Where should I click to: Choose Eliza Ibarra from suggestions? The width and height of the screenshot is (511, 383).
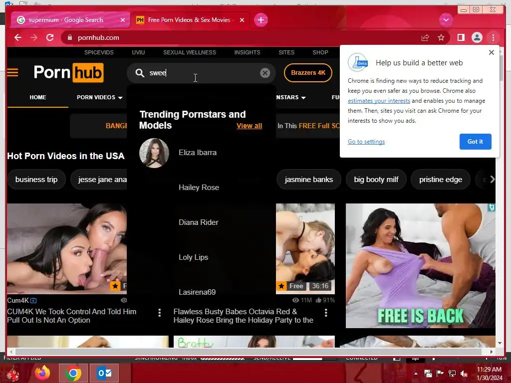tap(198, 153)
